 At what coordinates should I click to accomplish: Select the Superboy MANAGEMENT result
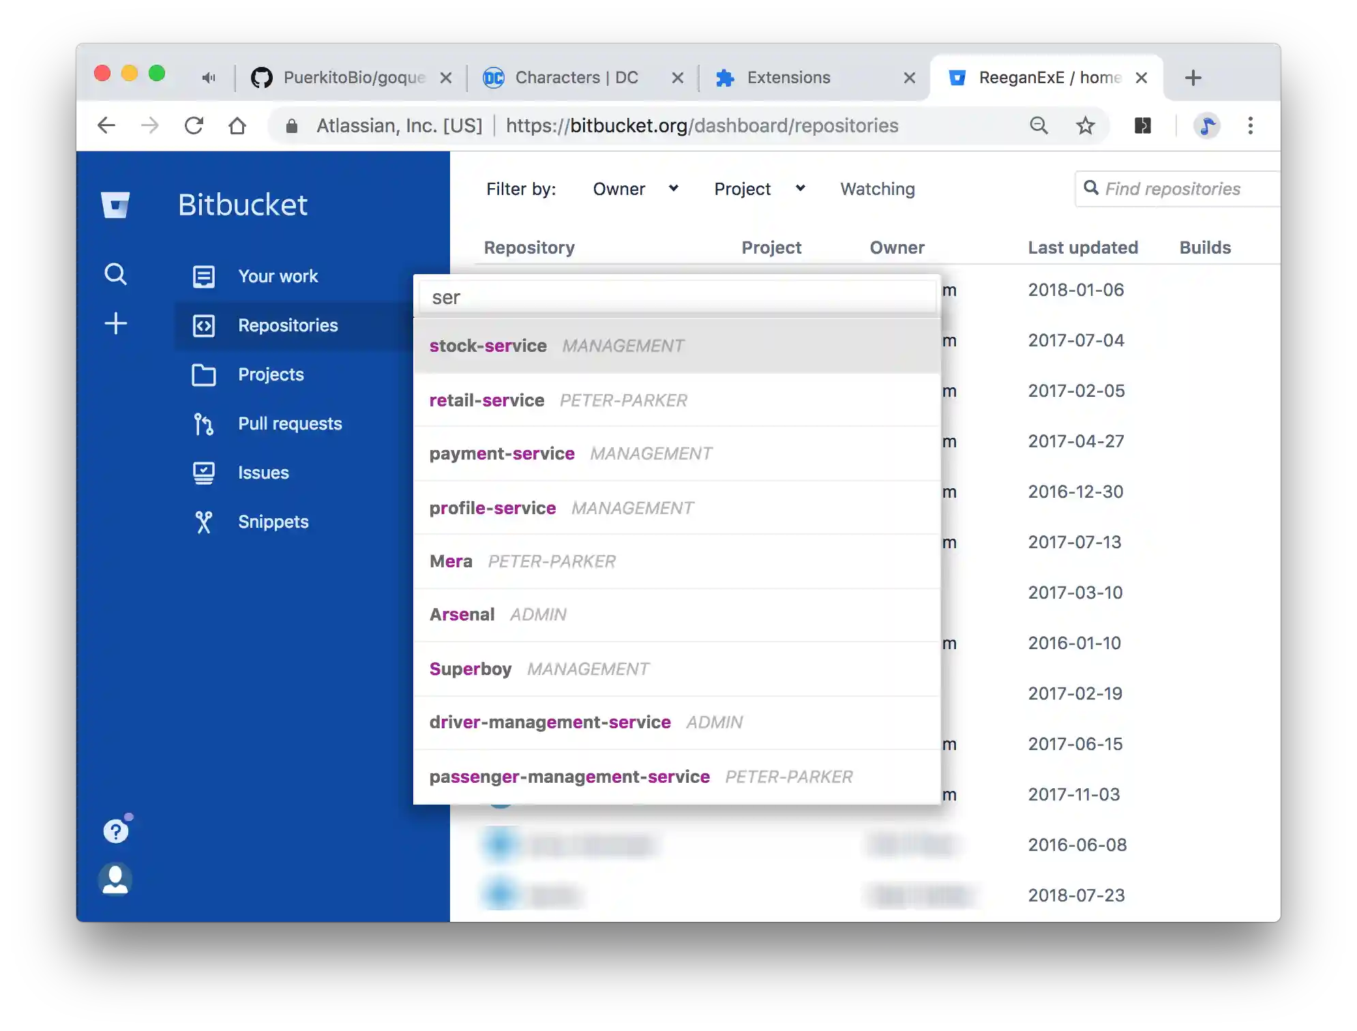coord(471,669)
